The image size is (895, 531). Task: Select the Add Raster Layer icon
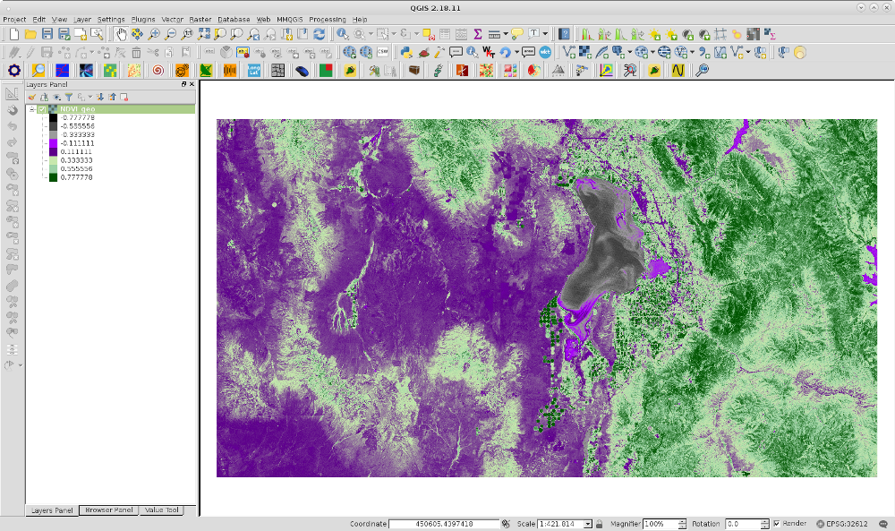584,52
